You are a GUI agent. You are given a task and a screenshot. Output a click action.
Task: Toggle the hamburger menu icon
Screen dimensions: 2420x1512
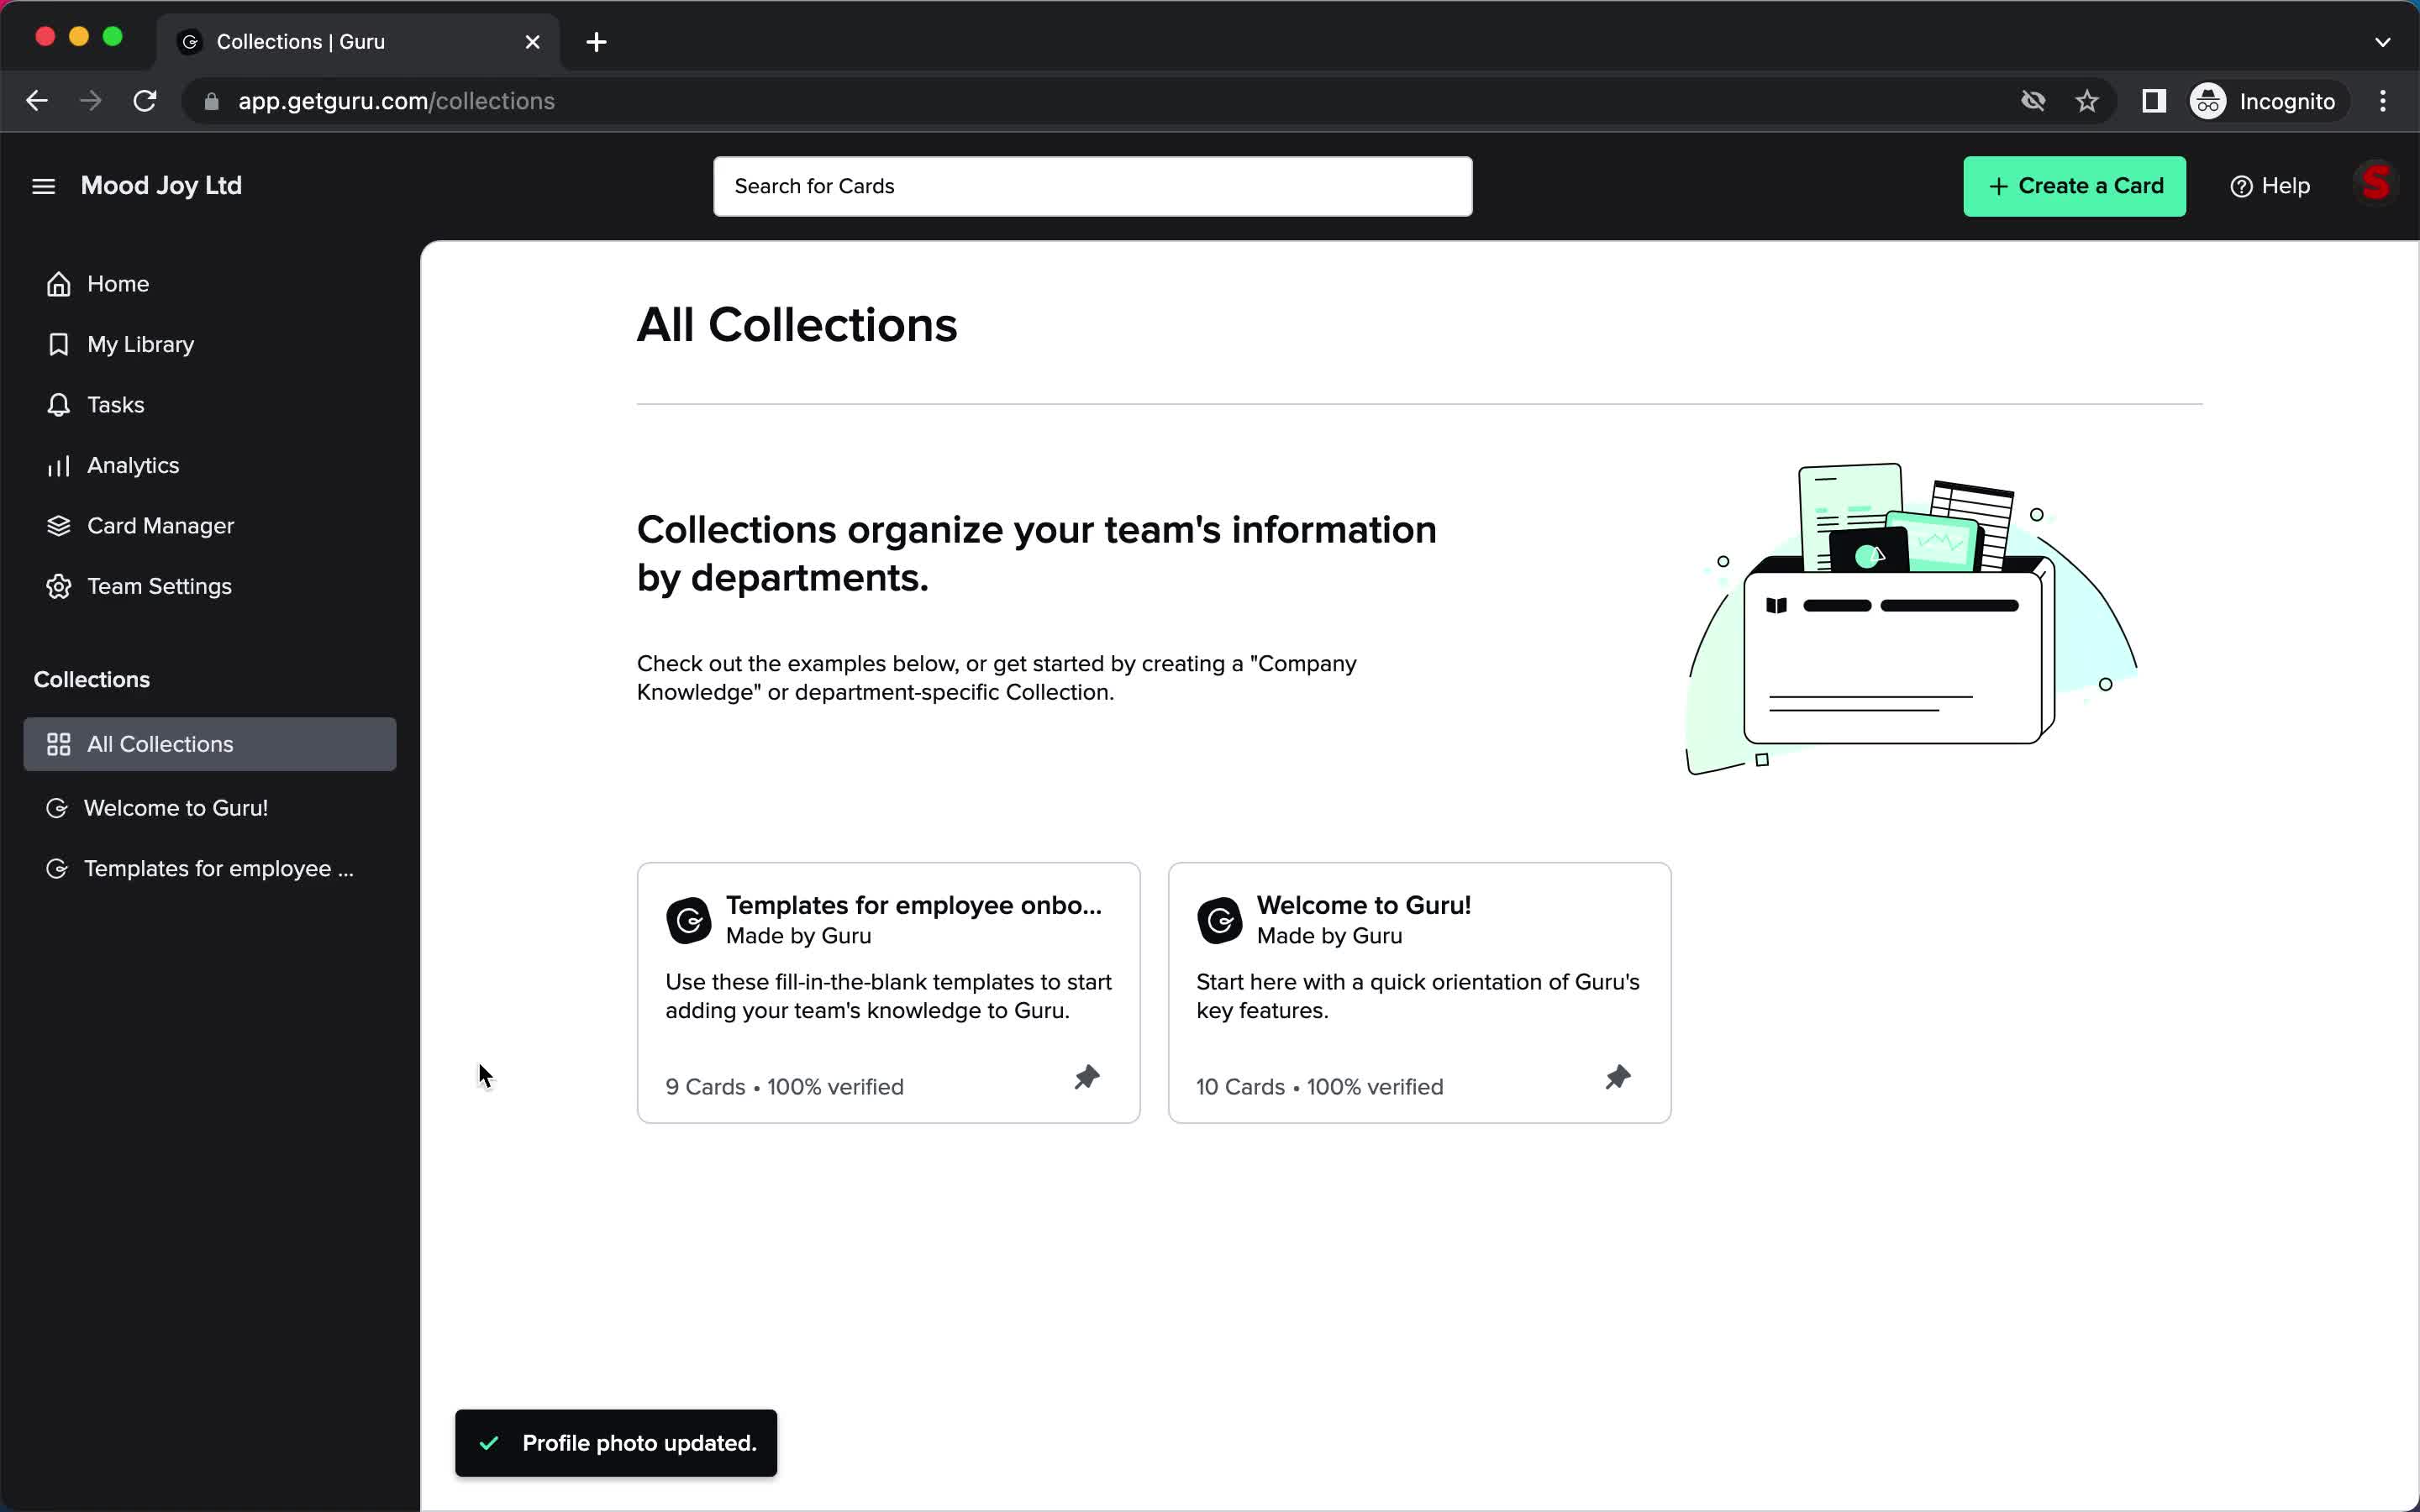point(42,185)
